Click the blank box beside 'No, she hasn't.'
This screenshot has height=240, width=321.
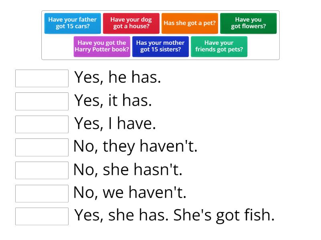click(42, 170)
